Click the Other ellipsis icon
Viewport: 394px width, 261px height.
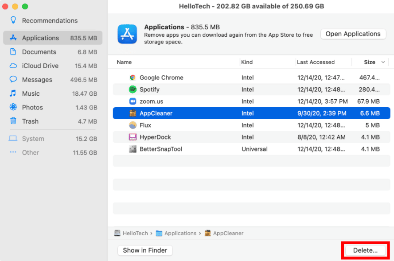point(13,152)
